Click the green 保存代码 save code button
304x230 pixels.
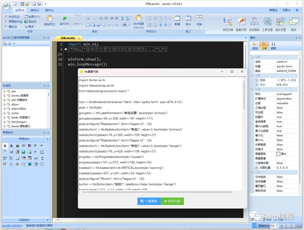pos(172,201)
